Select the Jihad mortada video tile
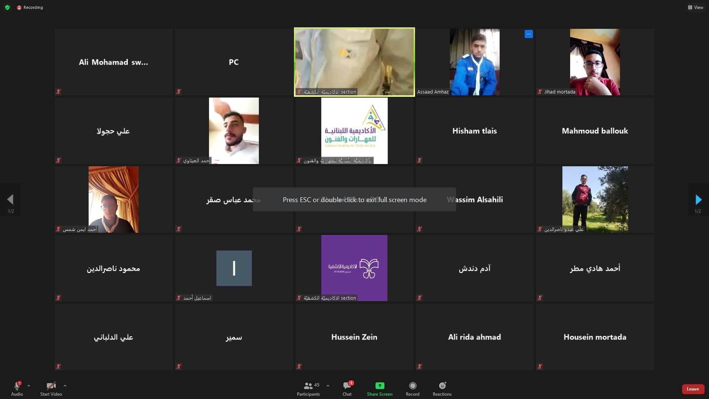Image resolution: width=709 pixels, height=399 pixels. 595,62
